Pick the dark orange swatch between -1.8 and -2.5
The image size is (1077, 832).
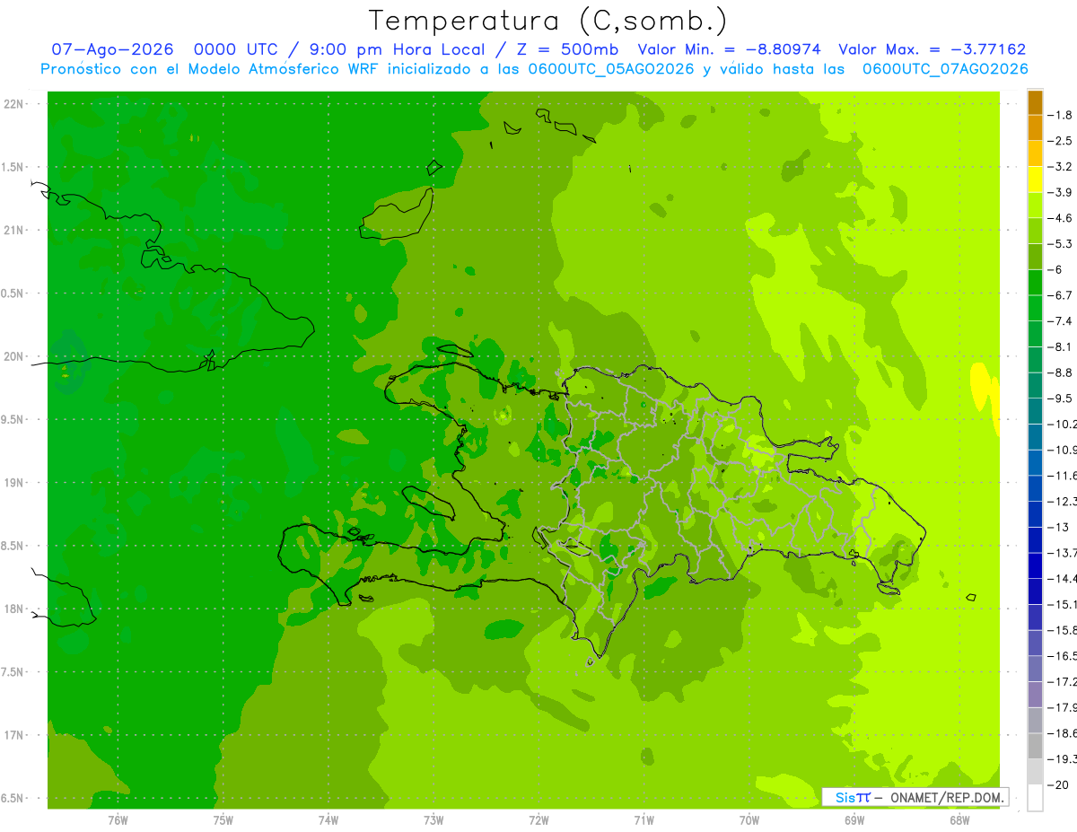pos(1035,128)
